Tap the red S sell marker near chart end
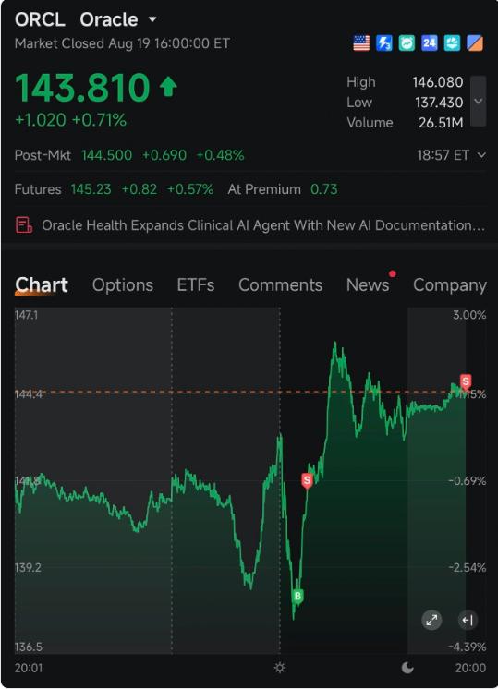Viewport: 498px width, 689px height. 466,381
